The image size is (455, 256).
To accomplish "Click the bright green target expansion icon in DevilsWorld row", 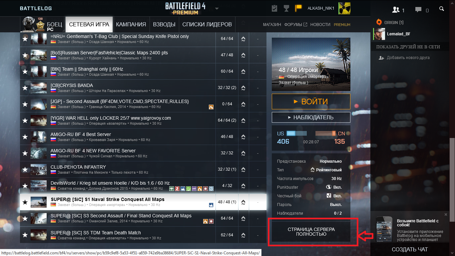I will pos(189,189).
